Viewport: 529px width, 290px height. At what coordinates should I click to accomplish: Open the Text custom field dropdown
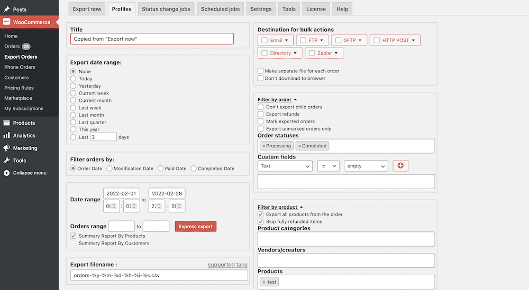tap(285, 166)
